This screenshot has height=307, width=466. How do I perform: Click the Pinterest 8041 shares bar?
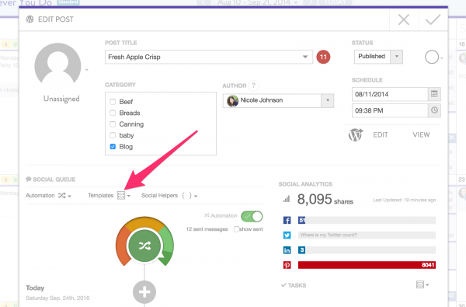(x=367, y=265)
